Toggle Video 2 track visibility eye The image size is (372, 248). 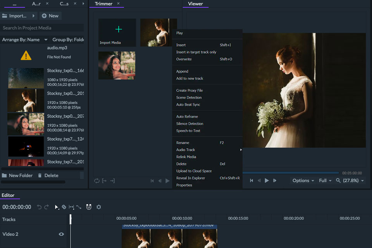[x=61, y=234]
